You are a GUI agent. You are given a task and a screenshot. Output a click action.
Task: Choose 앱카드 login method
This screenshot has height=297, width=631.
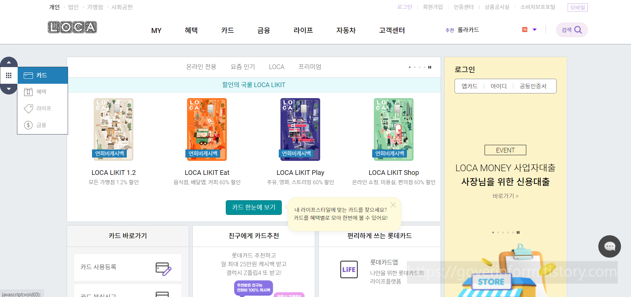(x=470, y=86)
